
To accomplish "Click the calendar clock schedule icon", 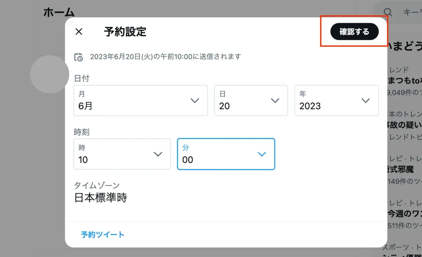I will click(78, 57).
